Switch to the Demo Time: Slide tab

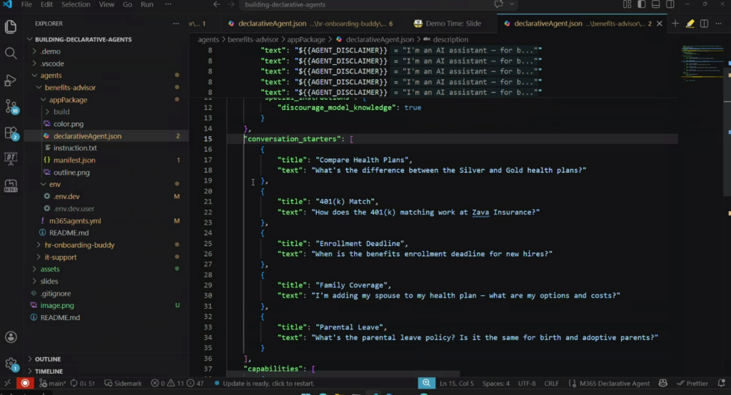click(453, 24)
